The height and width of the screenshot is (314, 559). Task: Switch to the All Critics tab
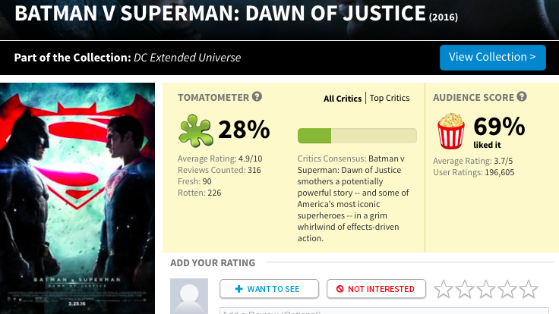tap(343, 98)
